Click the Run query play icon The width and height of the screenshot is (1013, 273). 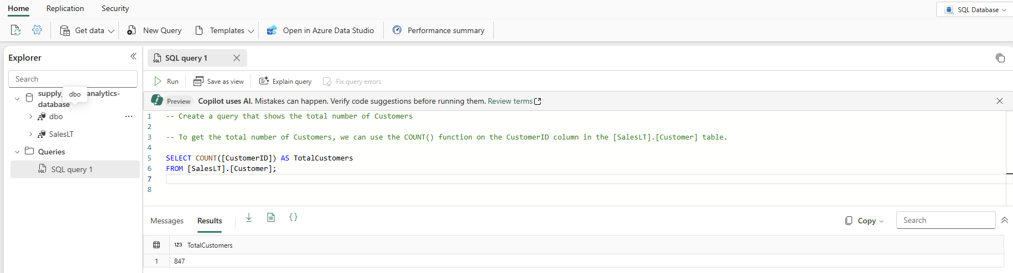pyautogui.click(x=158, y=82)
